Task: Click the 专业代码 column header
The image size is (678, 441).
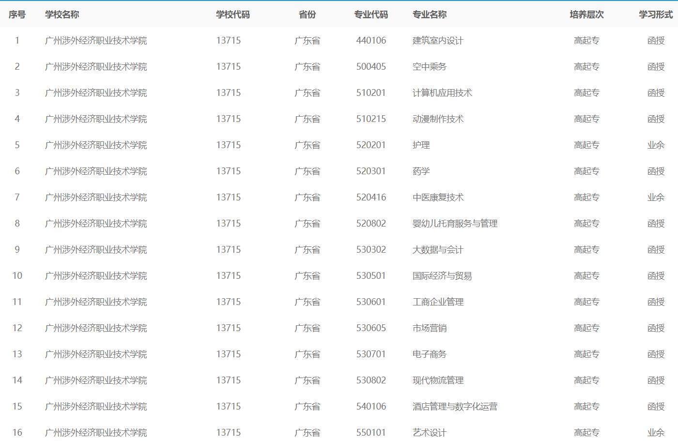Action: 371,15
